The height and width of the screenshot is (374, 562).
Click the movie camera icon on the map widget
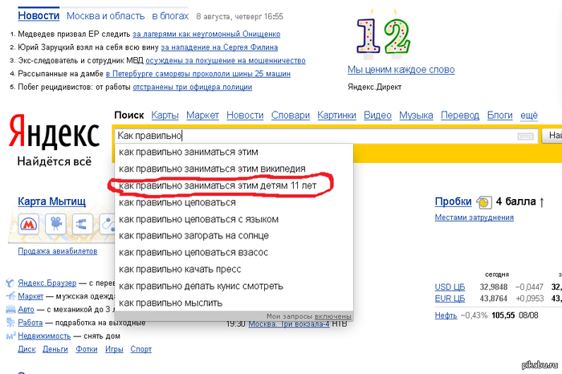pyautogui.click(x=55, y=224)
